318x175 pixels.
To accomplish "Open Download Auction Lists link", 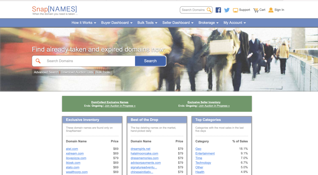I will (x=77, y=72).
